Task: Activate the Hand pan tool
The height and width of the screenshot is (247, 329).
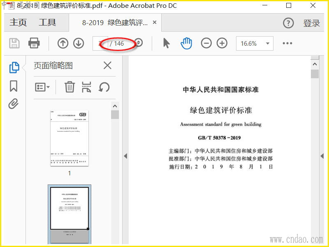Action: [186, 43]
